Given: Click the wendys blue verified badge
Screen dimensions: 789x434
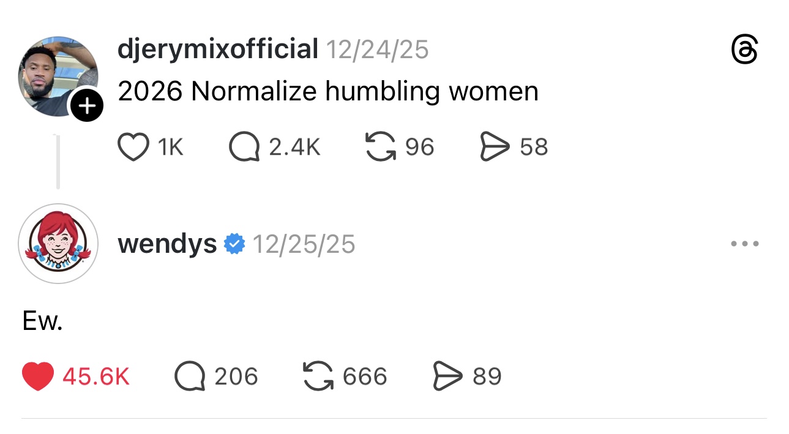Looking at the screenshot, I should [x=234, y=244].
